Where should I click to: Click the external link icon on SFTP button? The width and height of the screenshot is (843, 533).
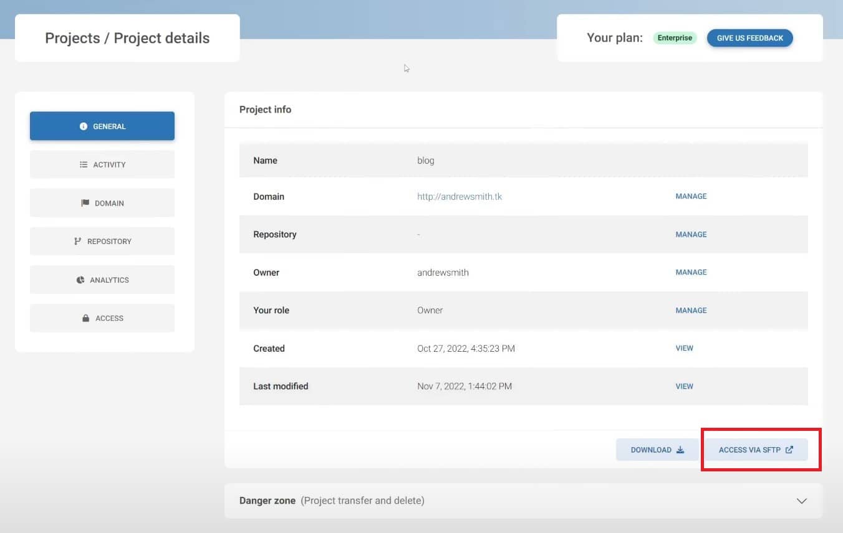(789, 450)
